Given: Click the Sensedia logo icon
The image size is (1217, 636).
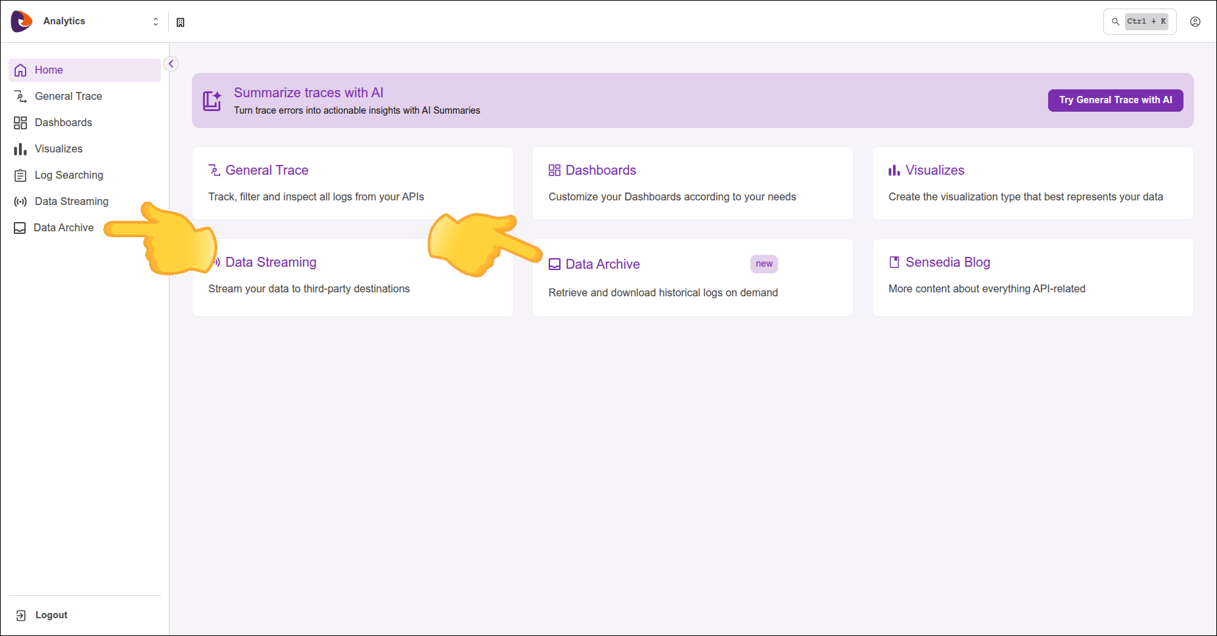Looking at the screenshot, I should tap(21, 21).
